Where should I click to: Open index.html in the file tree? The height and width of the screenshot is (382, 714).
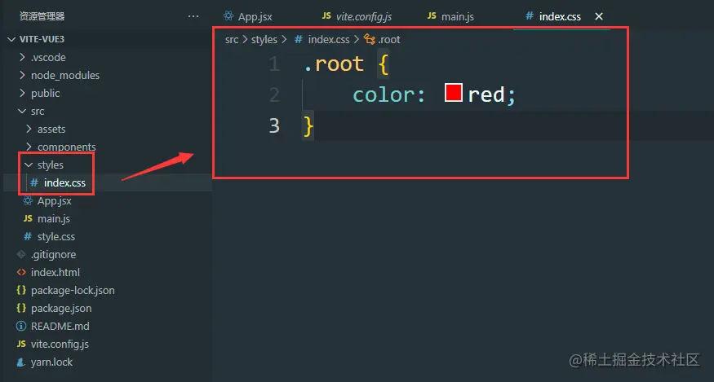tap(55, 272)
